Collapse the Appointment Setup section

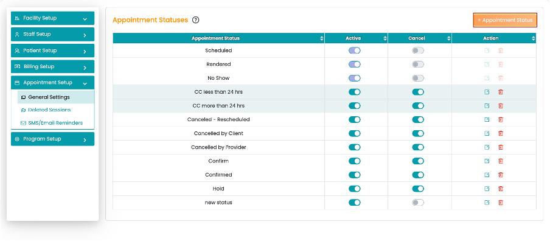point(52,83)
